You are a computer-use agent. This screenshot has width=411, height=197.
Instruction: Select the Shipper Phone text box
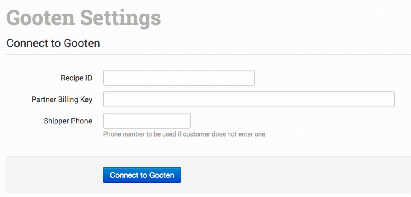coord(146,121)
